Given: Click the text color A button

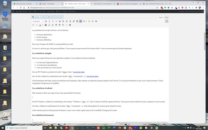Looking at the screenshot, I should (x=40, y=25).
